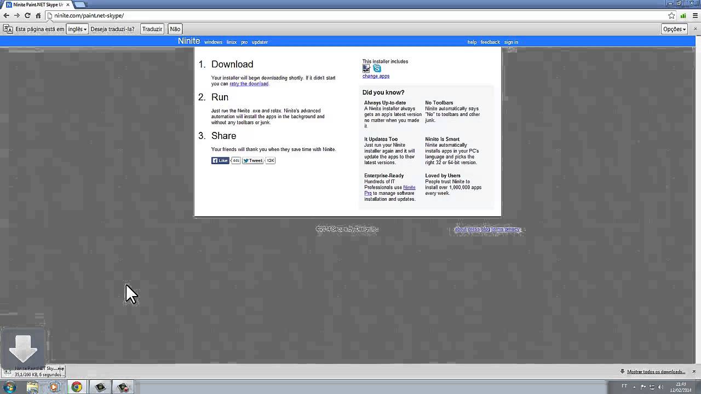Click the '44k' Like count
The width and height of the screenshot is (701, 394).
click(x=235, y=160)
